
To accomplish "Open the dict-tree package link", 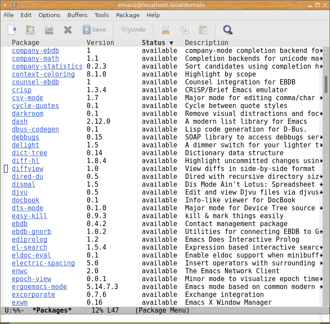I will pyautogui.click(x=29, y=153).
